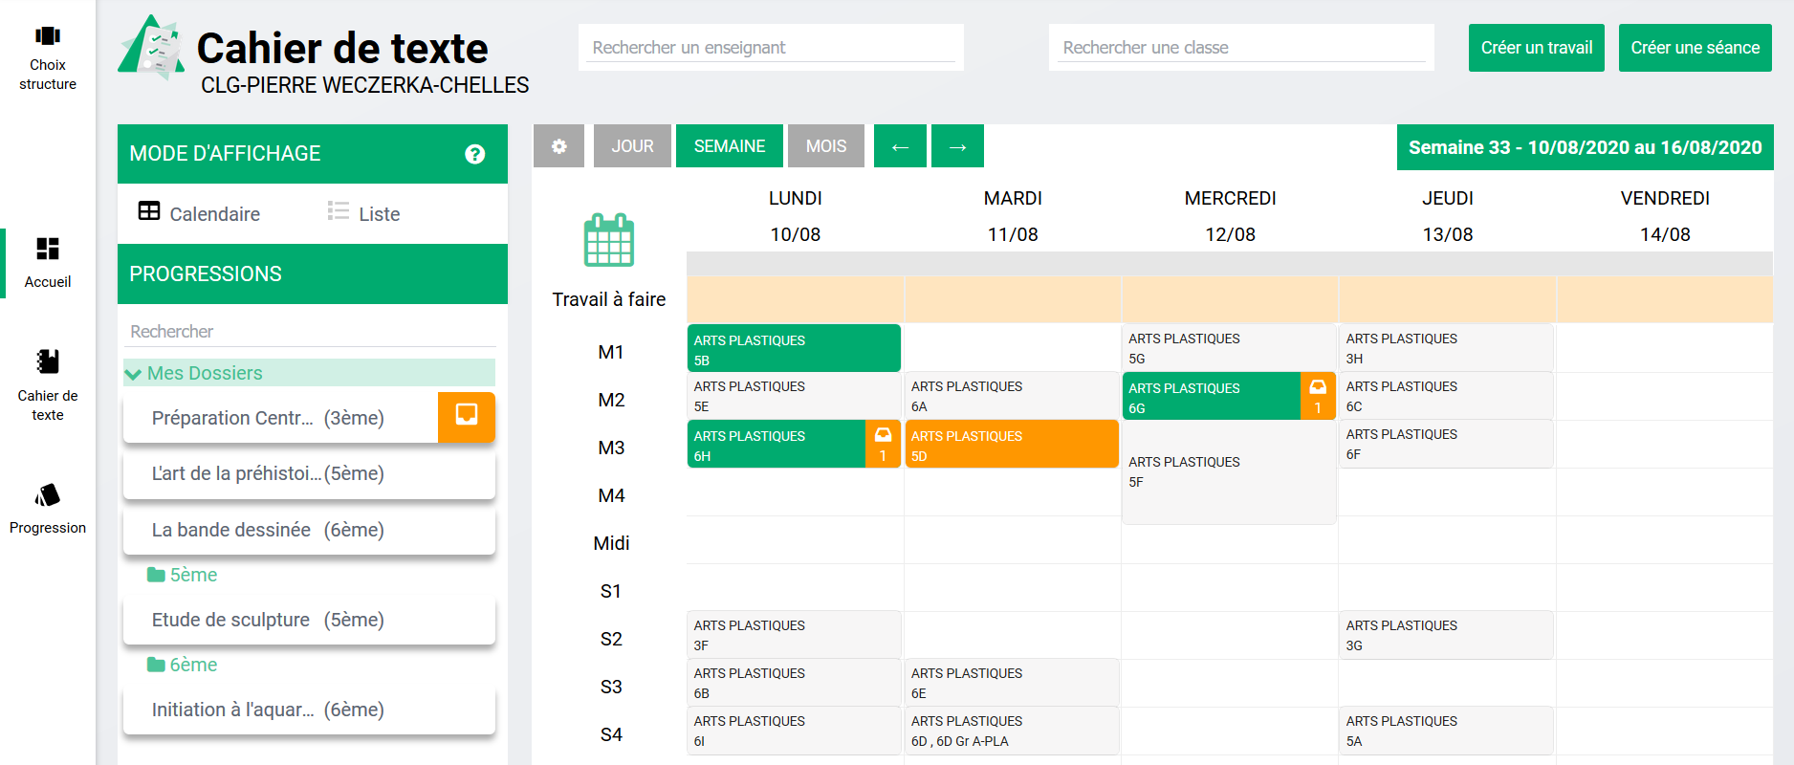This screenshot has height=765, width=1794.
Task: Go to Progression in sidebar
Action: [x=48, y=495]
